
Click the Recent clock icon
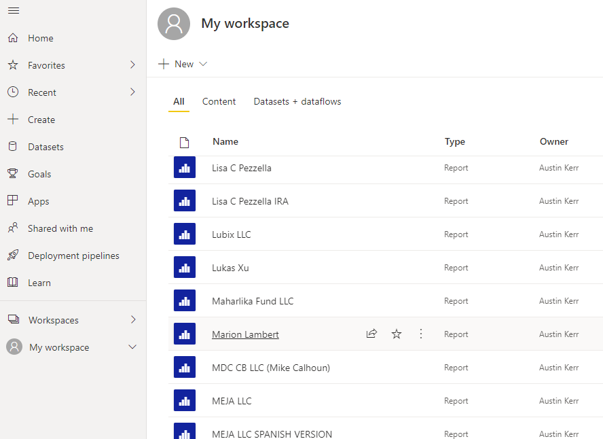coord(13,92)
